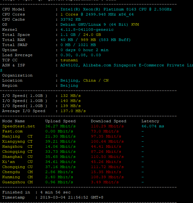Image resolution: width=193 pixels, height=203 pixels.
Task: Click Nanjing upload '21.30 Mbit/s'
Action: (60, 137)
